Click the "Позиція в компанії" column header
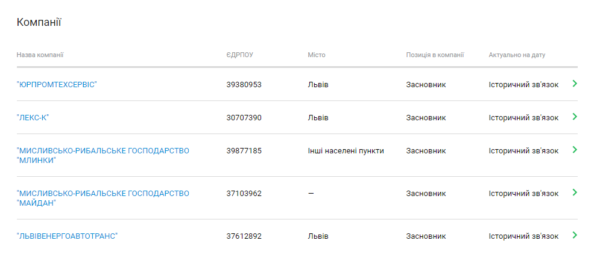594x270 pixels. click(435, 55)
